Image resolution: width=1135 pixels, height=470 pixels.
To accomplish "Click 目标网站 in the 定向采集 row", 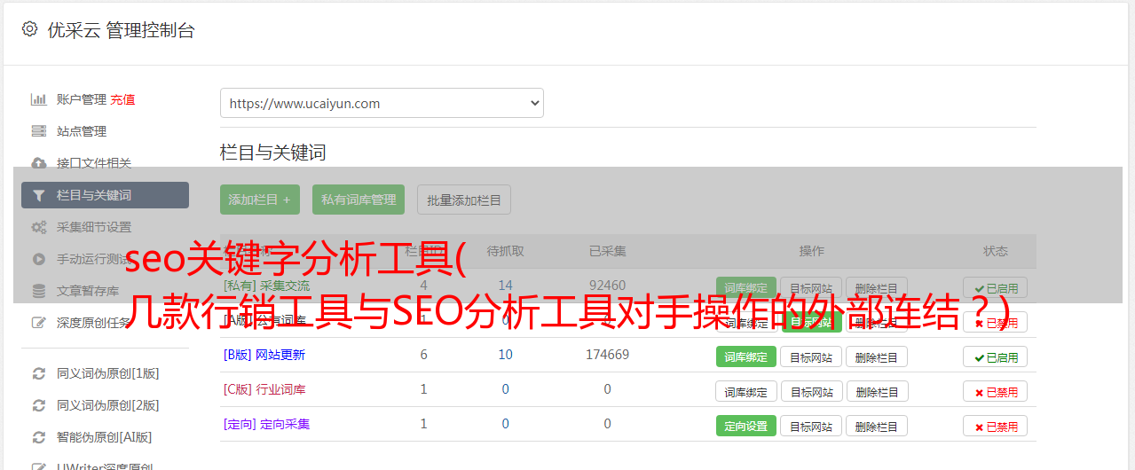I will pyautogui.click(x=811, y=426).
